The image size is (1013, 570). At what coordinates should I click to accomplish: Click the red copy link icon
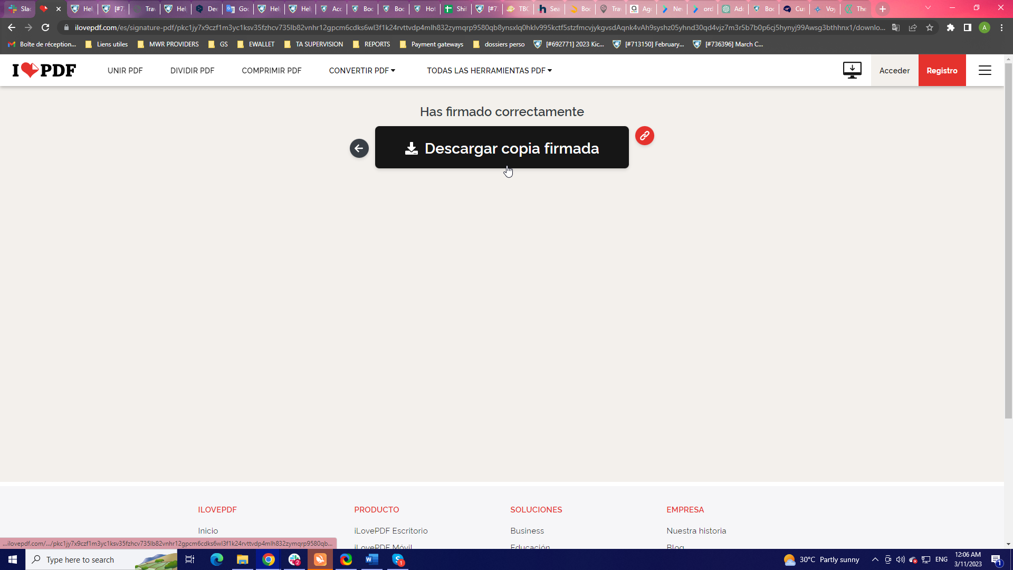[x=644, y=136]
